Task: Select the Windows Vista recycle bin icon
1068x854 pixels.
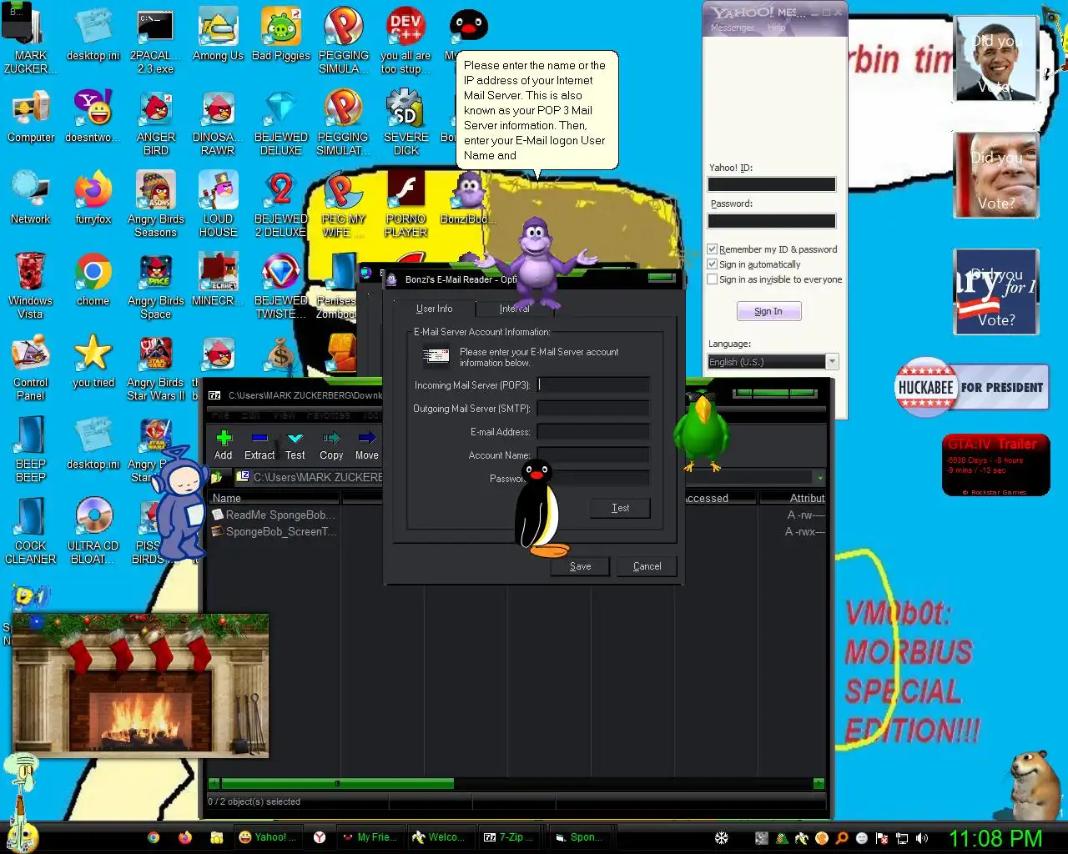Action: [x=31, y=286]
